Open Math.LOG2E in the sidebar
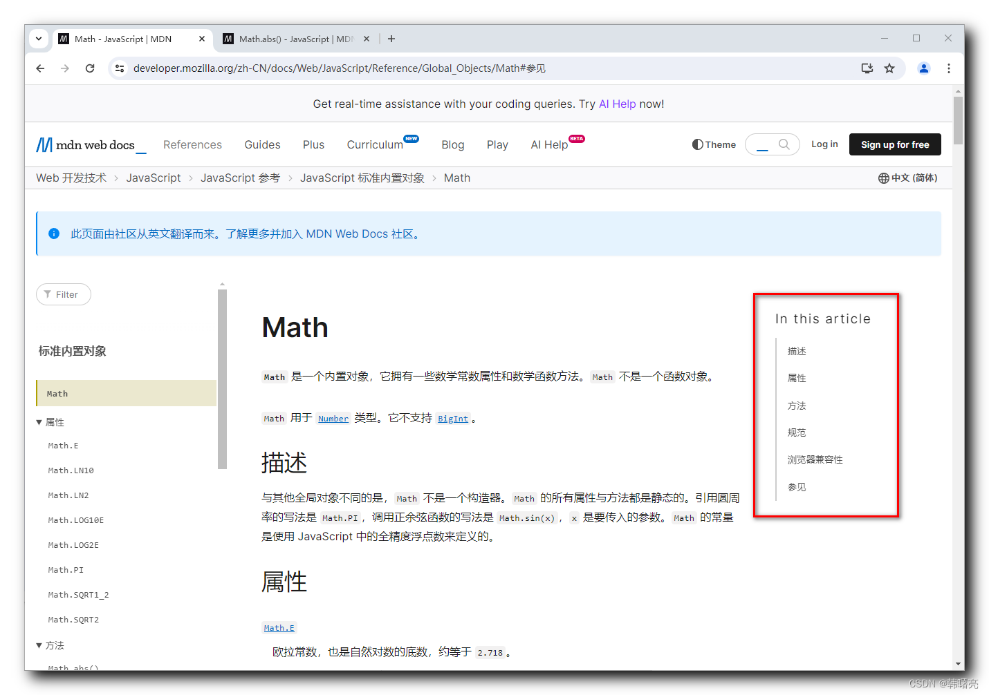This screenshot has width=989, height=695. (x=73, y=546)
